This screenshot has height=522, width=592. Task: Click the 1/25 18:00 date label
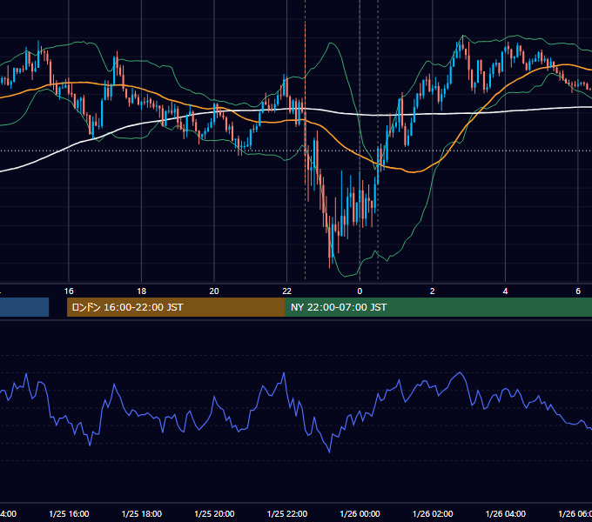(x=142, y=513)
